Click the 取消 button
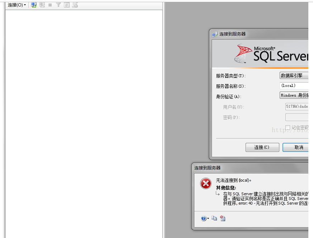The image size is (313, 238). point(296,147)
